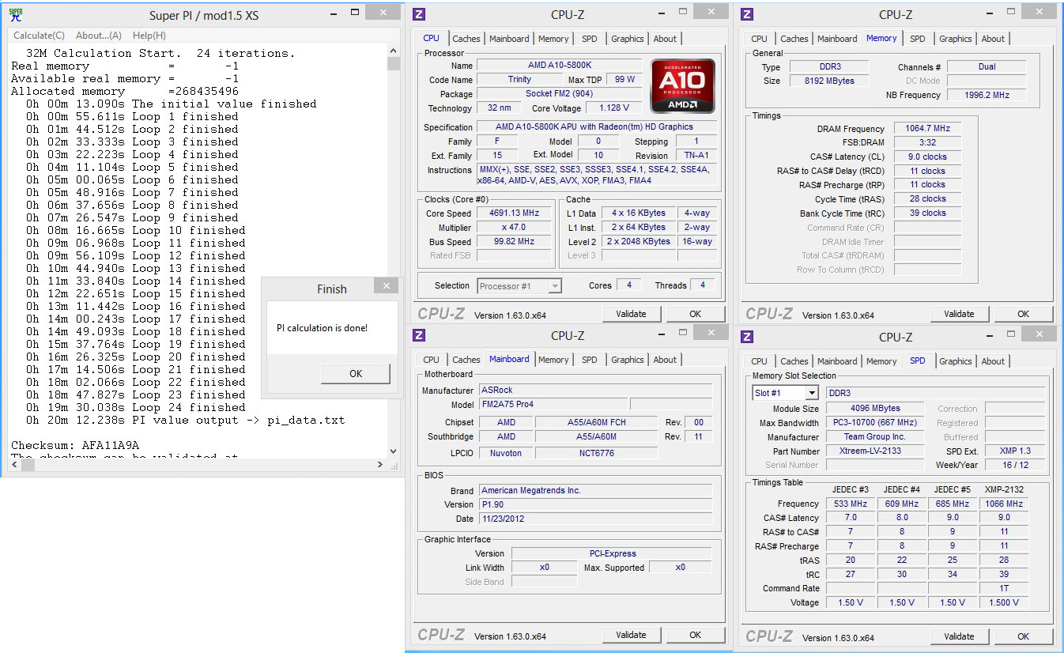The width and height of the screenshot is (1064, 653).
Task: Confirm the PI calculation done dialog with OK
Action: (x=356, y=374)
